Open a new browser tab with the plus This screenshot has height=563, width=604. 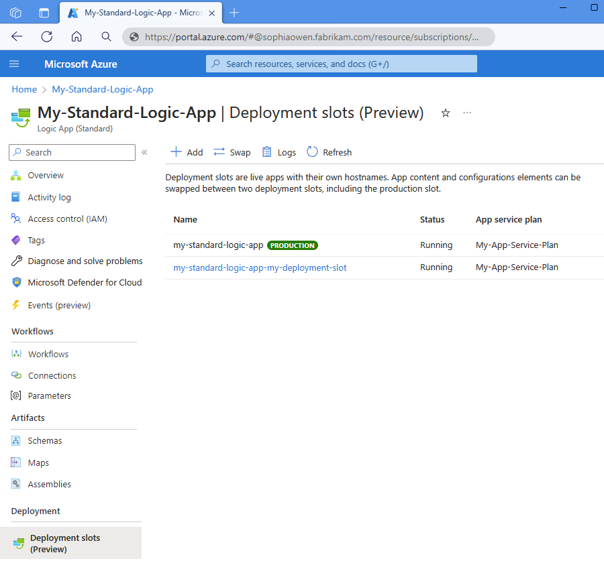pos(234,13)
